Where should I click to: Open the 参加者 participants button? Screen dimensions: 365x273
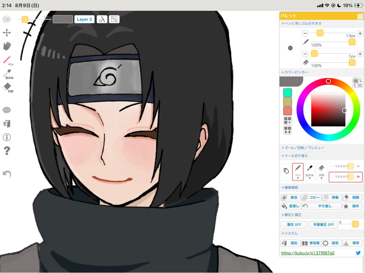tap(311, 243)
